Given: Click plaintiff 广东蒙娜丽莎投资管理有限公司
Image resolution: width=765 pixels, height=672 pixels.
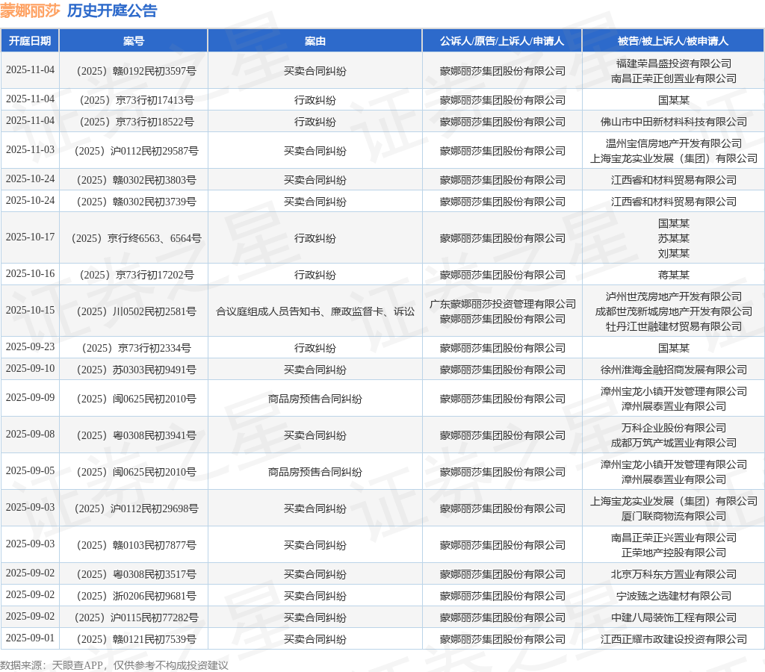Looking at the screenshot, I should pyautogui.click(x=503, y=305).
